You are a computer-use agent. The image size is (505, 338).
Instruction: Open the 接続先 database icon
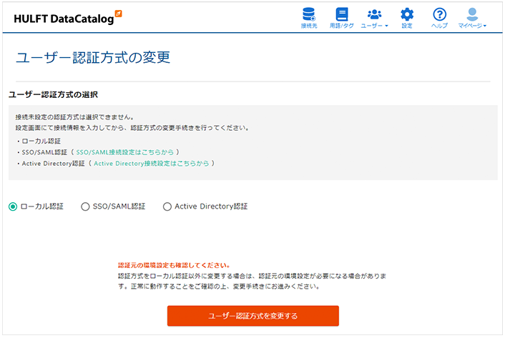pos(308,14)
